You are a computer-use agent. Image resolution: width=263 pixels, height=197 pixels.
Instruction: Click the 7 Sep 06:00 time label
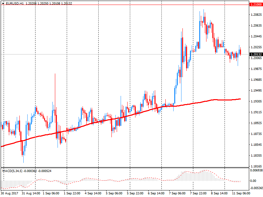[177, 193]
